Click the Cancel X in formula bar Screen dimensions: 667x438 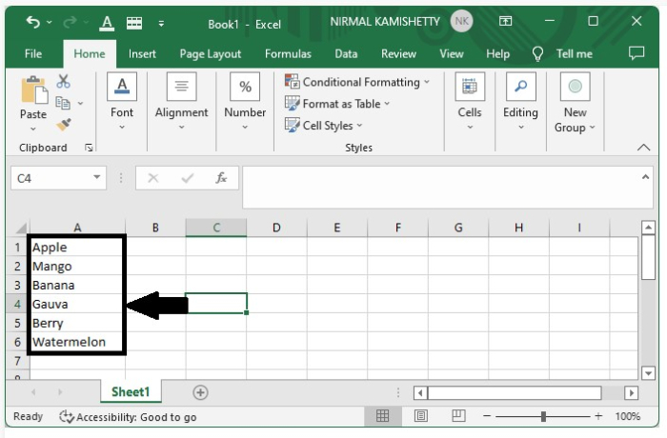153,178
